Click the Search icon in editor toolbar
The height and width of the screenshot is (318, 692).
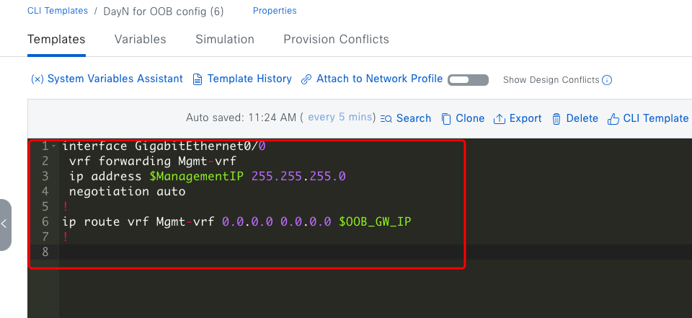(x=386, y=118)
